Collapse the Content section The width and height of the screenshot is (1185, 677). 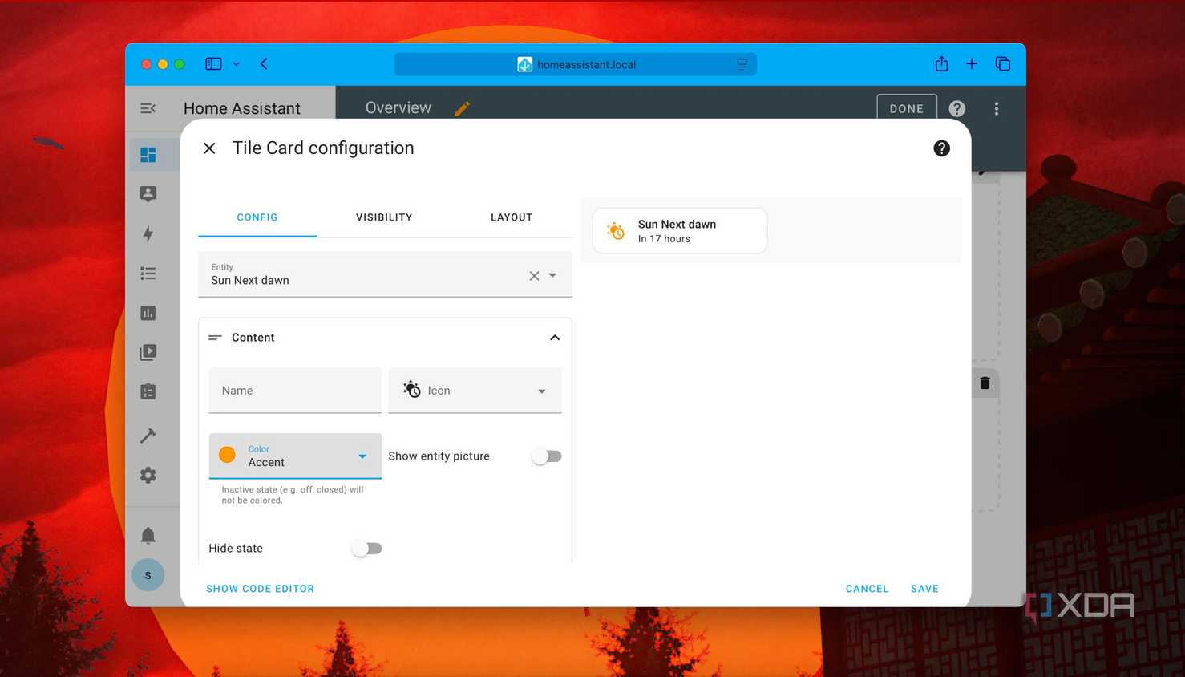[555, 338]
